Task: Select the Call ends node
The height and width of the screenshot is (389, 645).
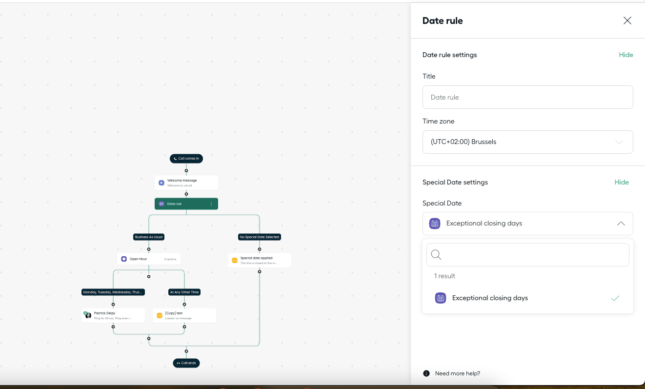Action: pyautogui.click(x=186, y=363)
